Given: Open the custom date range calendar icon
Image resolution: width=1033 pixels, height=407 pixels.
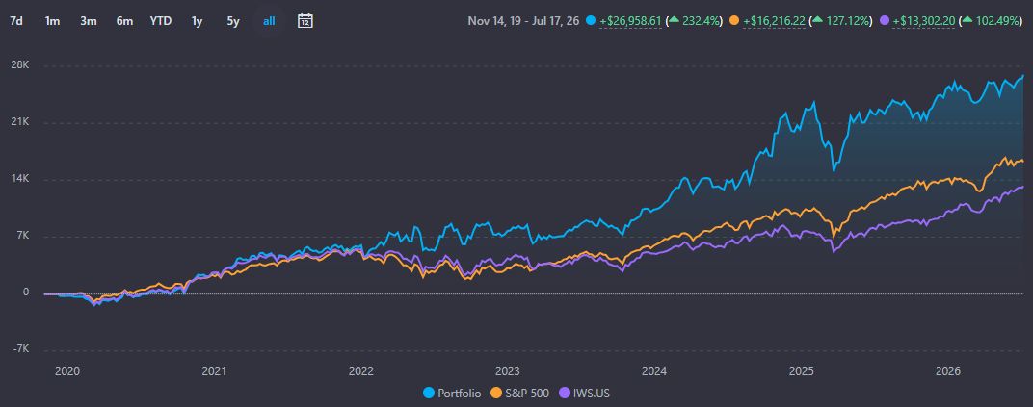Looking at the screenshot, I should click(x=305, y=21).
